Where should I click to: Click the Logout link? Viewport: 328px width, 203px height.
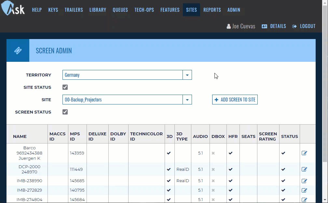click(x=304, y=26)
